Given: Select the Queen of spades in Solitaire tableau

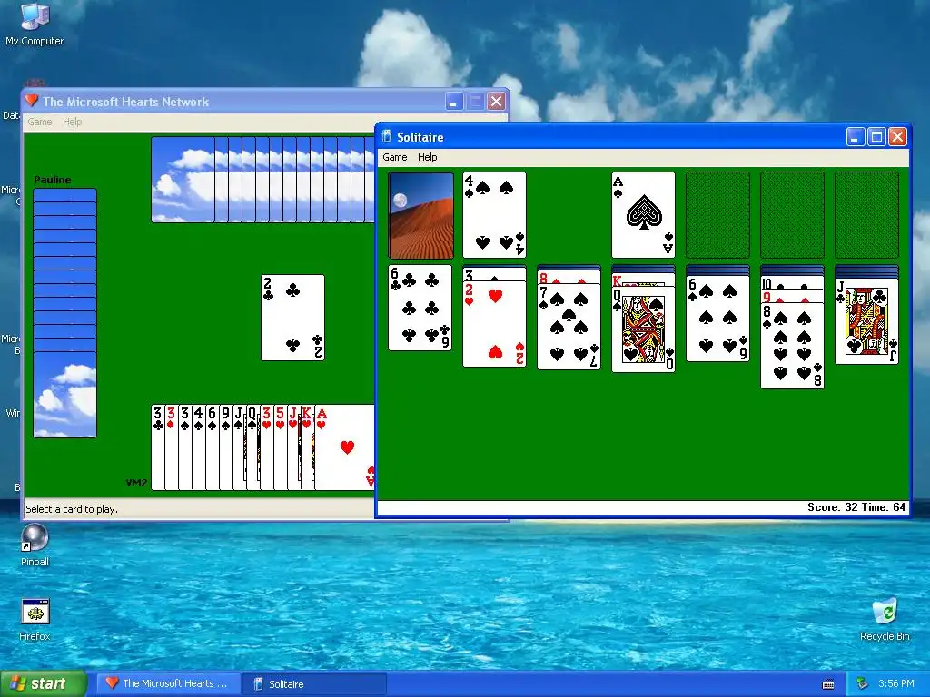Looking at the screenshot, I should tap(643, 329).
